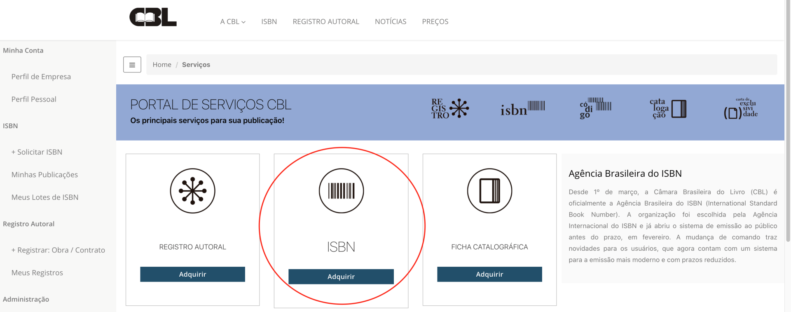The height and width of the screenshot is (312, 791).
Task: Go to Notícias in top navigation
Action: point(391,21)
